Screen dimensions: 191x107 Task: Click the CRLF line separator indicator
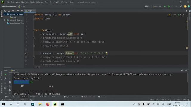[x=158, y=100]
